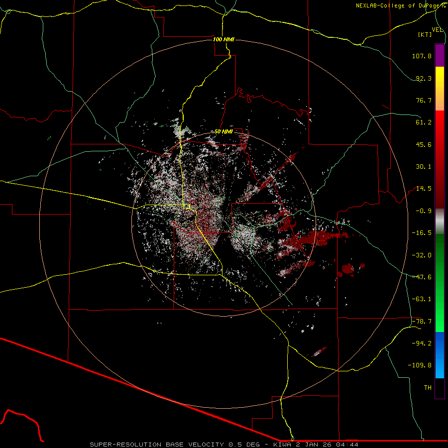The image size is (448, 448).
Task: Select the 107.8 legend value
Action: [x=422, y=56]
